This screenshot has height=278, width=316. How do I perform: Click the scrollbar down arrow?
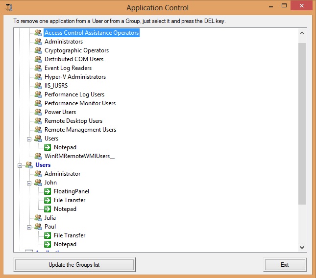(x=302, y=247)
